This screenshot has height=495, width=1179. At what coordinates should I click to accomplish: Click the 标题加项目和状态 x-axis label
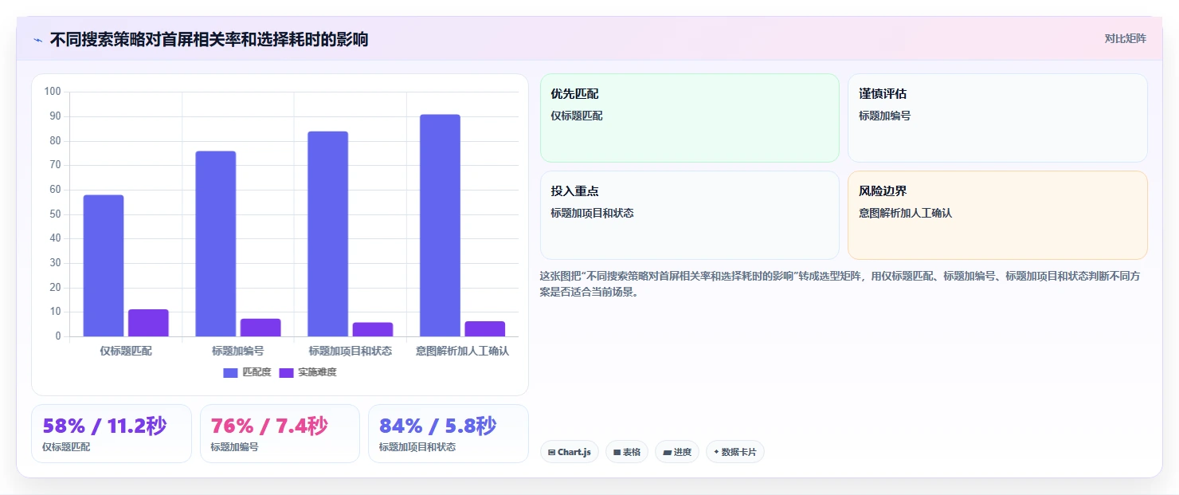pyautogui.click(x=351, y=351)
